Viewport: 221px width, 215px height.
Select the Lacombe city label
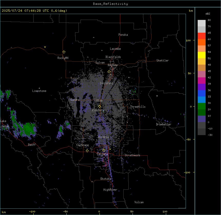(x=115, y=49)
